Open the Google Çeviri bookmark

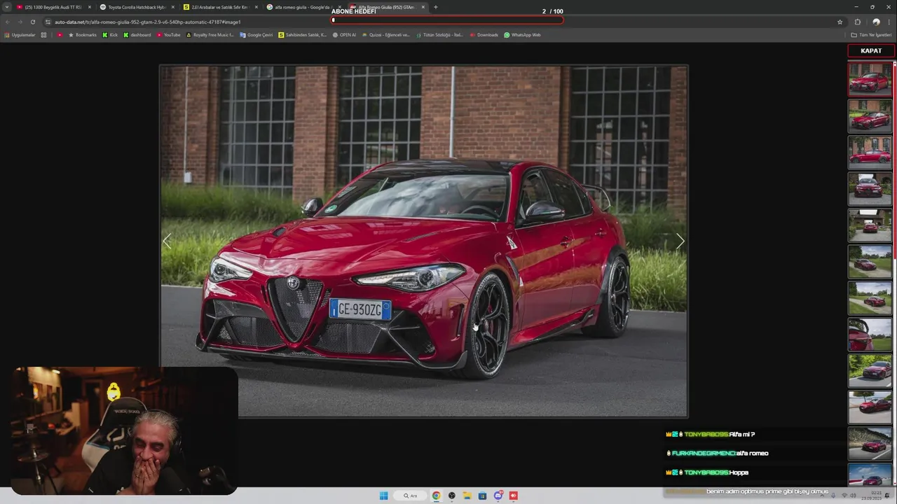coord(256,35)
